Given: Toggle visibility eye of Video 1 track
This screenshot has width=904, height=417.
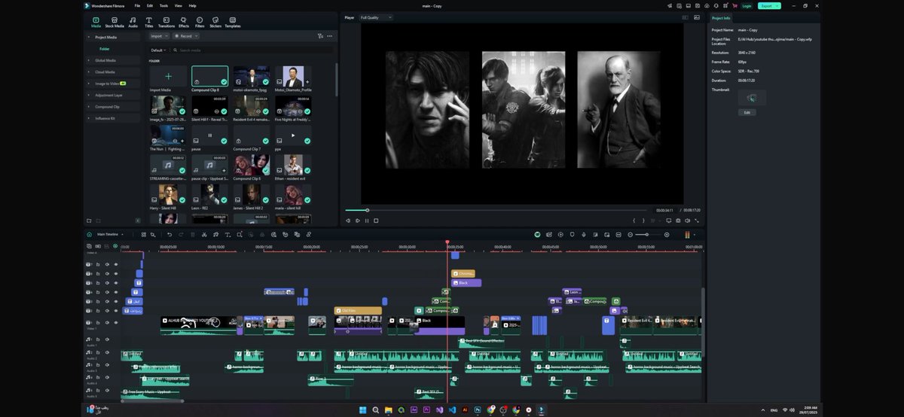Looking at the screenshot, I should (x=115, y=322).
